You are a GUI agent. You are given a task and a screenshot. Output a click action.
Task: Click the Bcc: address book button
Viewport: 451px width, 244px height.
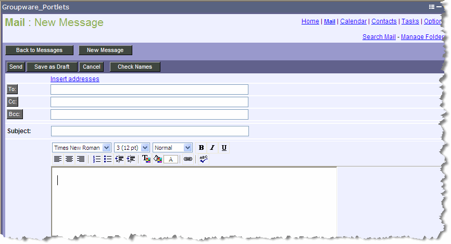[15, 114]
